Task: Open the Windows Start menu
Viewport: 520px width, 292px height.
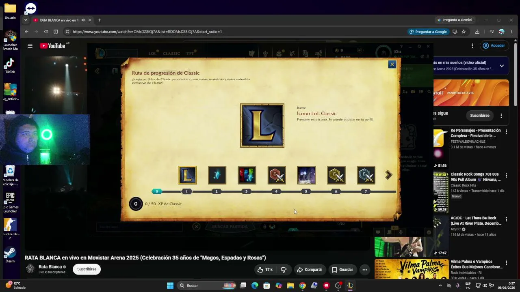Action: click(x=170, y=286)
